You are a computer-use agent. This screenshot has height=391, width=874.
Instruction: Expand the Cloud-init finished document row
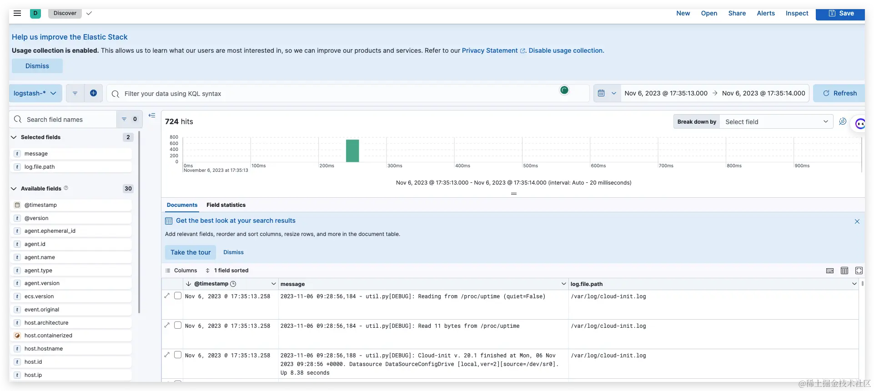(x=167, y=355)
